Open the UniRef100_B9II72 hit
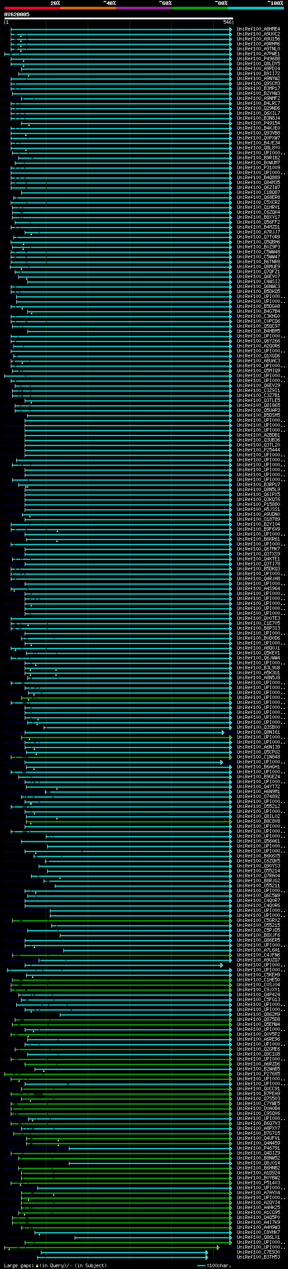The image size is (288, 1269). tap(258, 73)
